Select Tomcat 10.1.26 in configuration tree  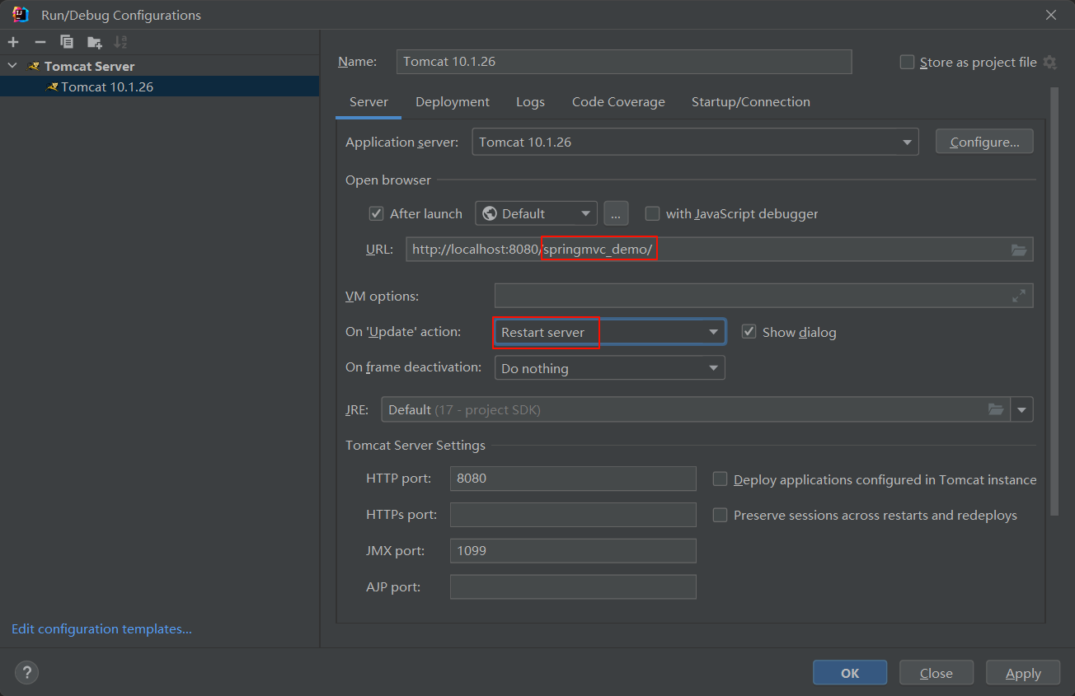tap(159, 86)
